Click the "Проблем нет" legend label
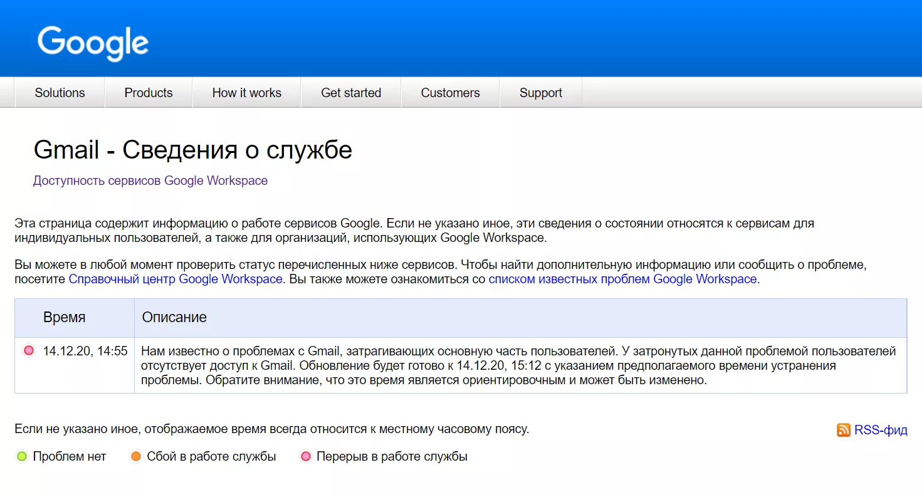This screenshot has width=922, height=497. pyautogui.click(x=70, y=456)
